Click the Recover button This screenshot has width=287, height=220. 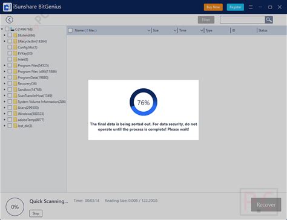pyautogui.click(x=266, y=205)
